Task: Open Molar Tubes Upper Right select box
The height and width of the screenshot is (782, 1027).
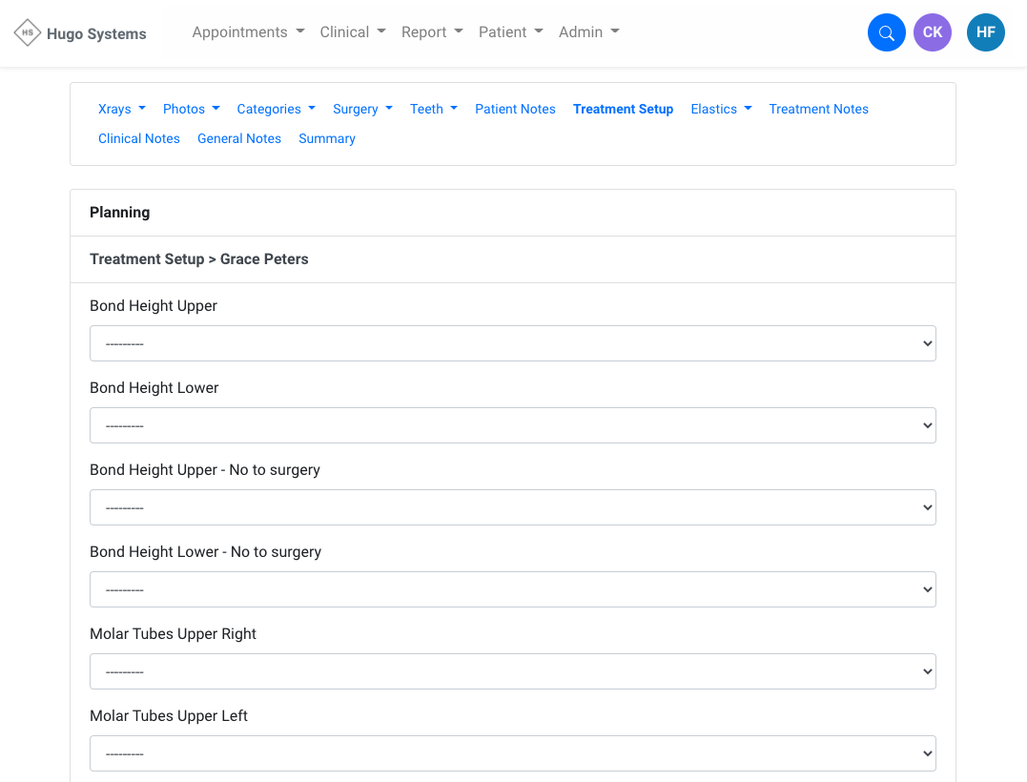Action: (512, 671)
